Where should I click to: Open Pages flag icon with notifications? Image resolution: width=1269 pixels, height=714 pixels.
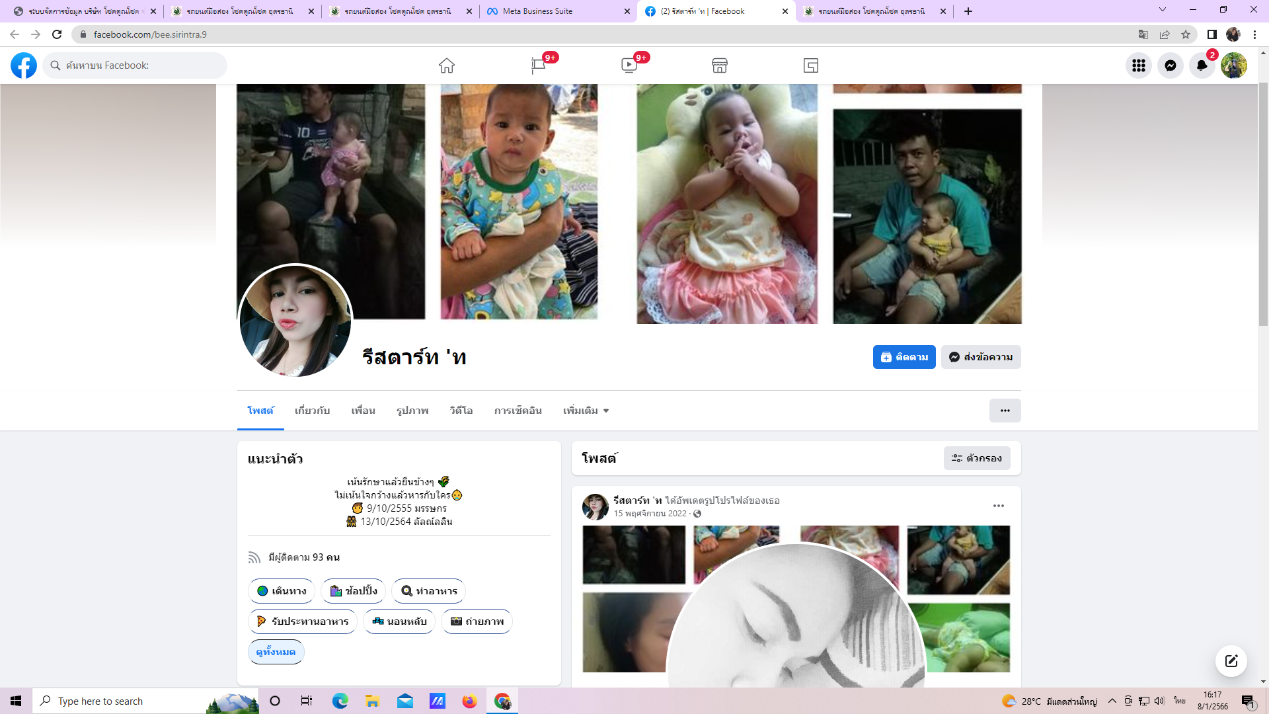[539, 65]
